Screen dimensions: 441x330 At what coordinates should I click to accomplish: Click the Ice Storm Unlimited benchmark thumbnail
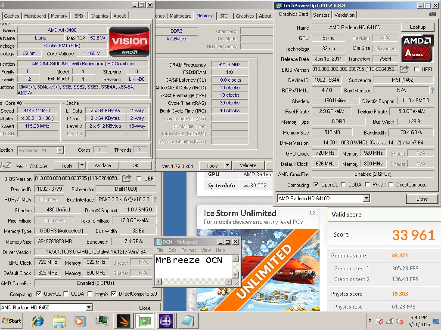coord(258,270)
